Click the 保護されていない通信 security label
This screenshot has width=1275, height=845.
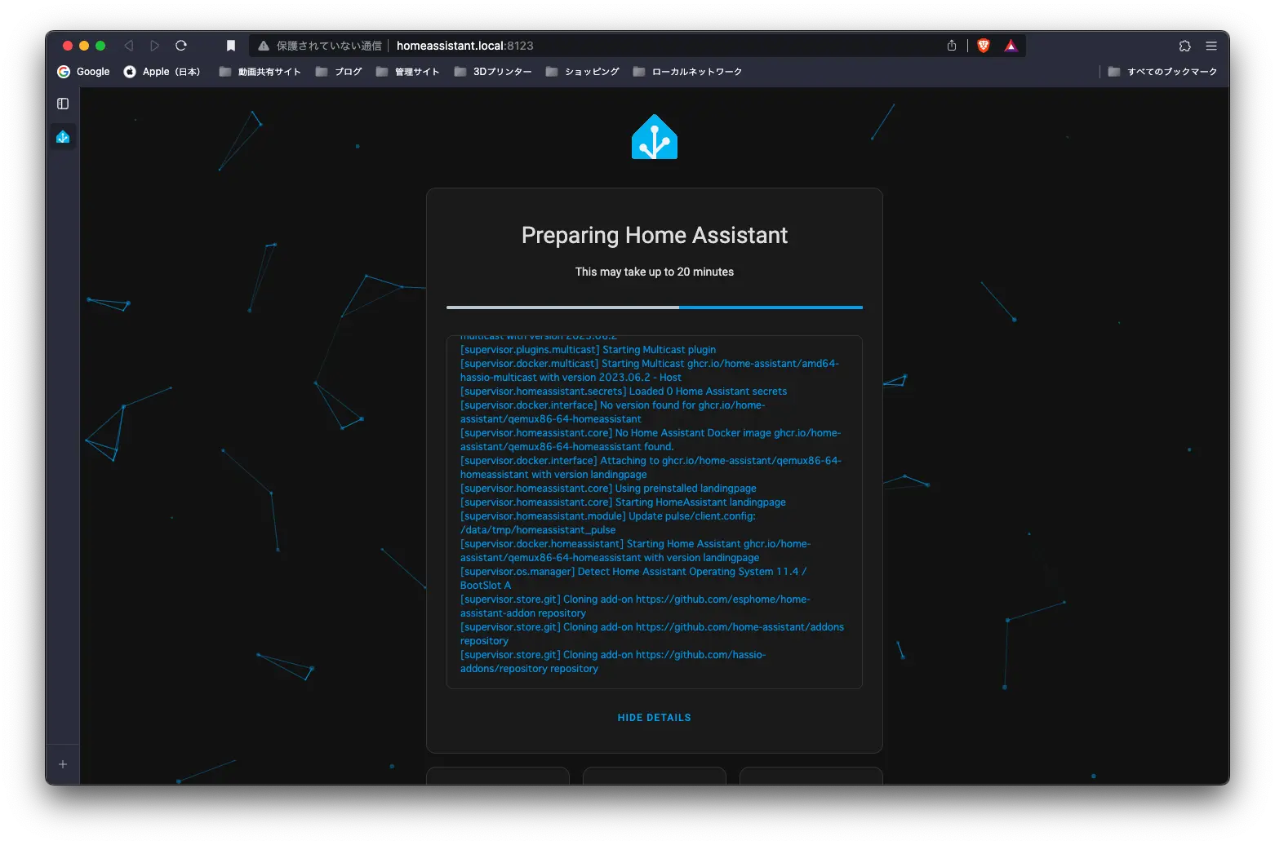click(329, 46)
